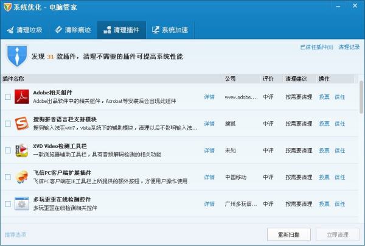Image resolution: width=365 pixels, height=246 pixels.
Task: Click the 飞信 client plugin icon
Action: click(x=22, y=177)
